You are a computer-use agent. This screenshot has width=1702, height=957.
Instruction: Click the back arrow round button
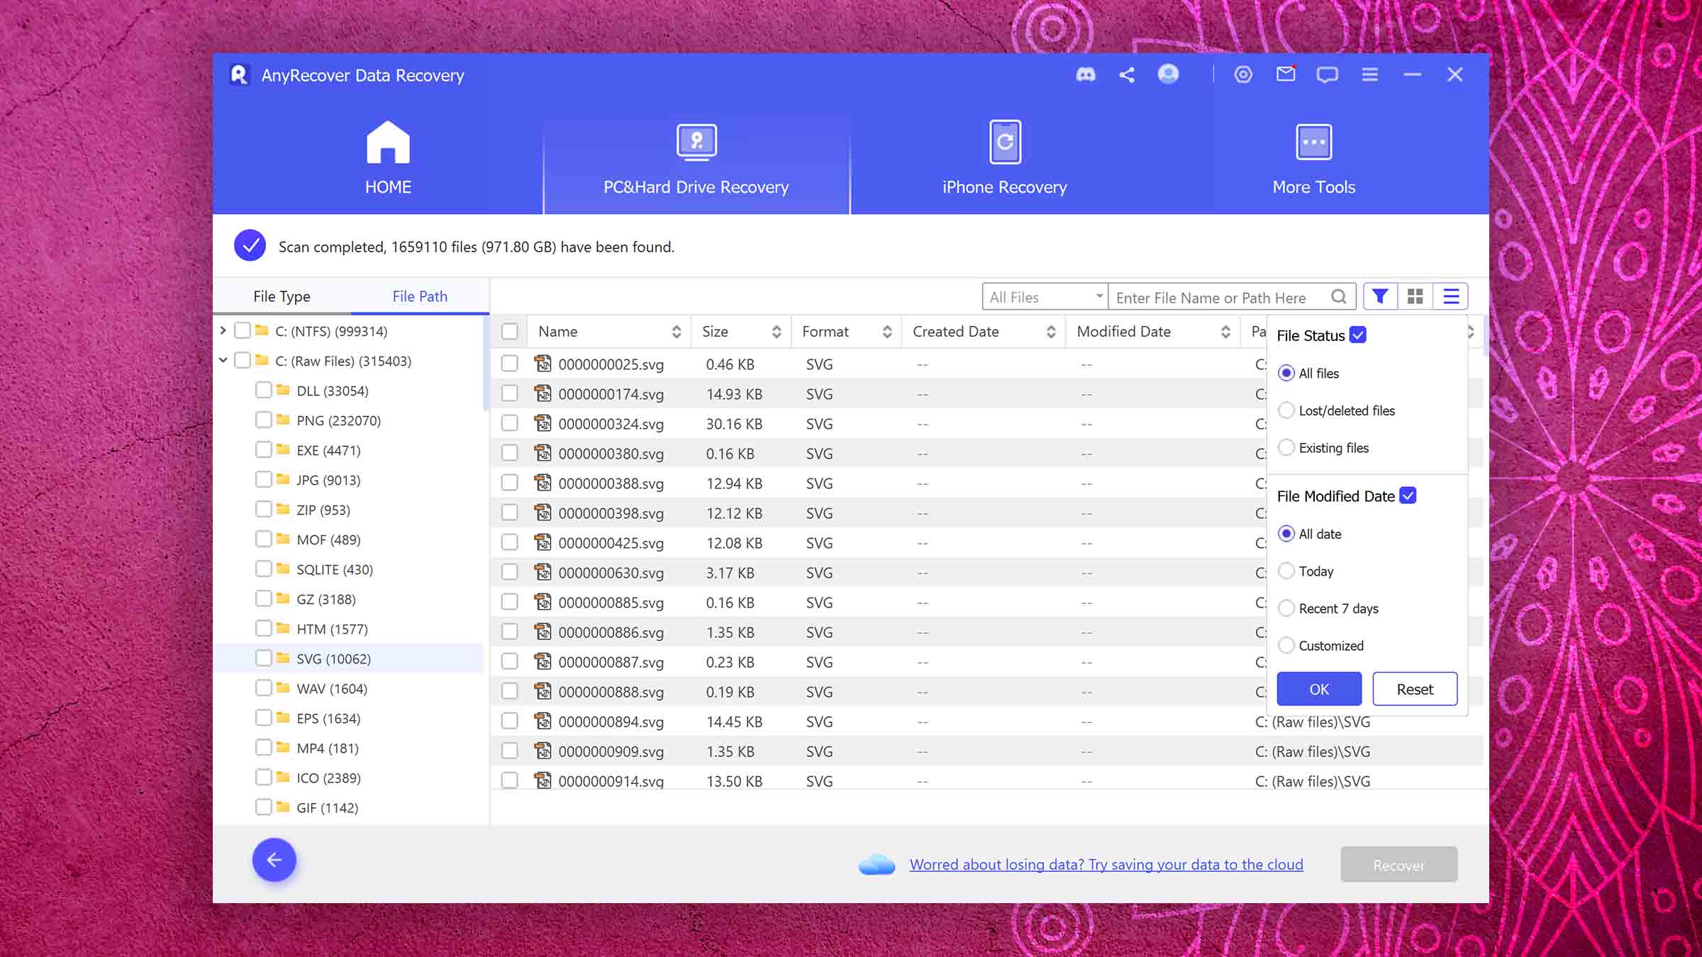(x=274, y=860)
